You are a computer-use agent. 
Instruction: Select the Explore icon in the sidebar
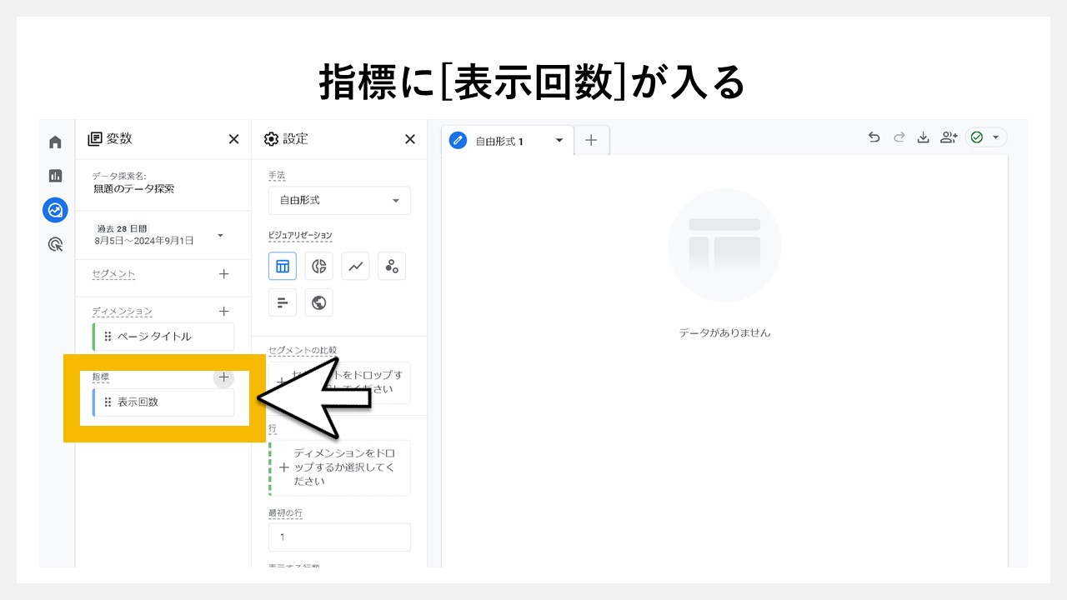coord(55,210)
